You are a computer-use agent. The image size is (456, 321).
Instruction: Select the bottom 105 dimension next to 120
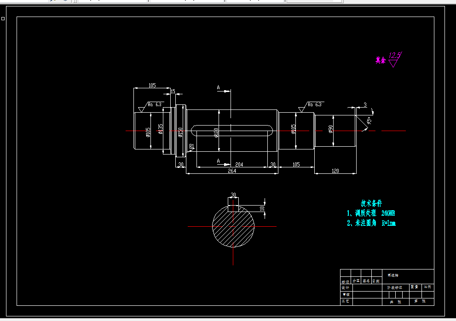[x=296, y=165]
